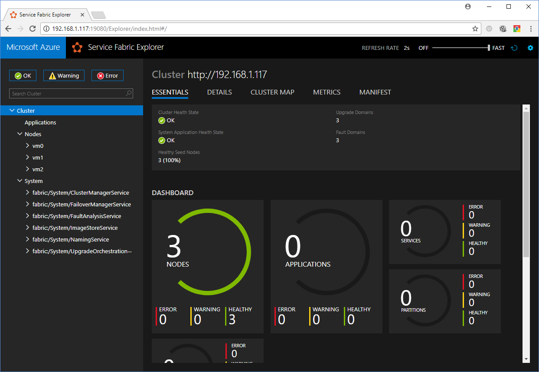
Task: Click the Service Fabric logo icon
Action: tap(77, 48)
